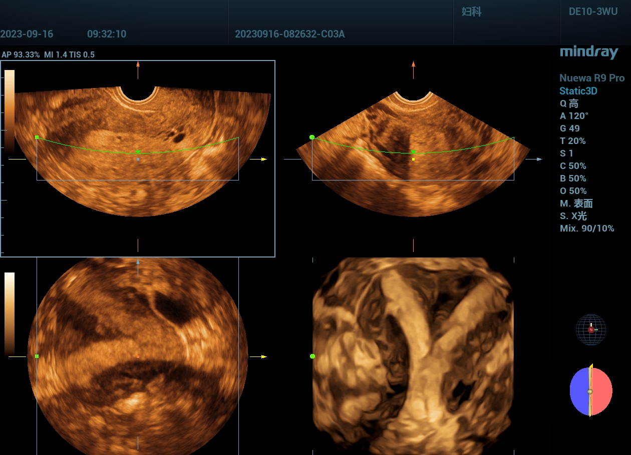Open the Q 高 quality setting
631x455 pixels.
click(x=569, y=103)
